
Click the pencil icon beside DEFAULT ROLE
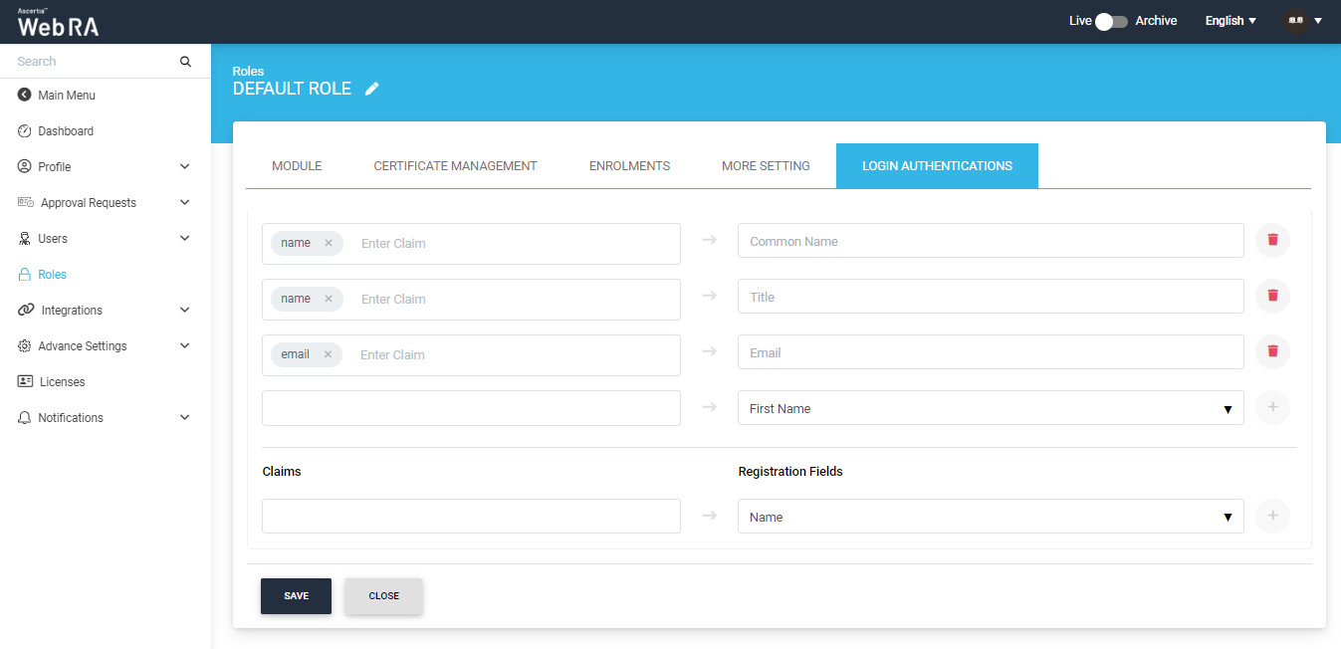372,89
